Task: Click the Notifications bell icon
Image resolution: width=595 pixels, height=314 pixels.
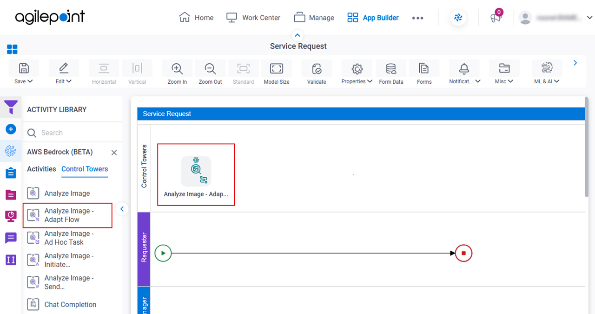Action: tap(464, 68)
